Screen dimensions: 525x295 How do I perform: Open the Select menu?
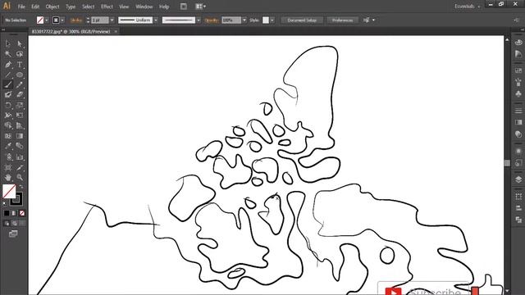tap(88, 7)
